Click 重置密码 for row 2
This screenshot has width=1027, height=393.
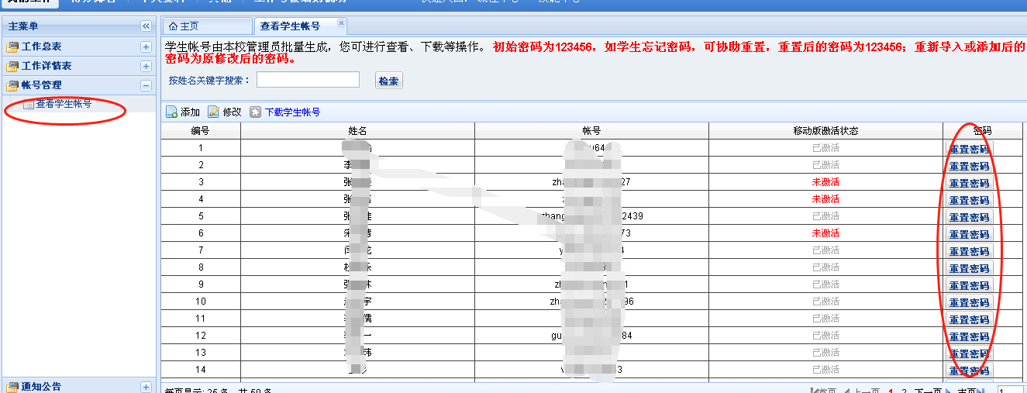[969, 166]
